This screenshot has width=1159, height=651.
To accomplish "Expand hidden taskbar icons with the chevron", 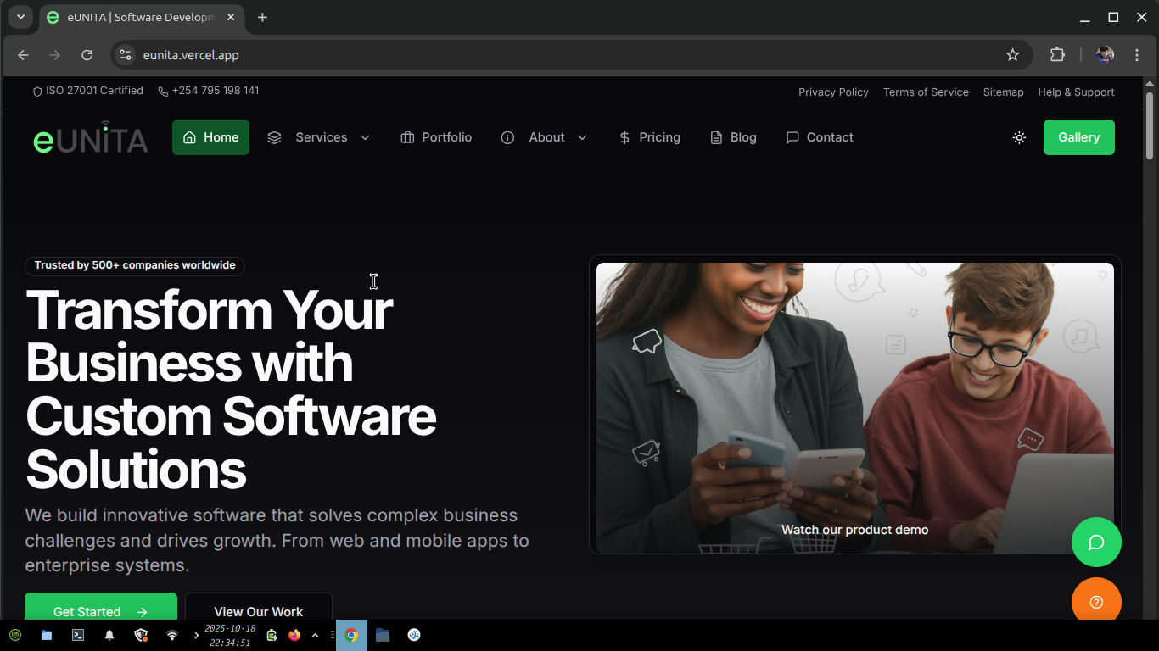I will point(315,635).
